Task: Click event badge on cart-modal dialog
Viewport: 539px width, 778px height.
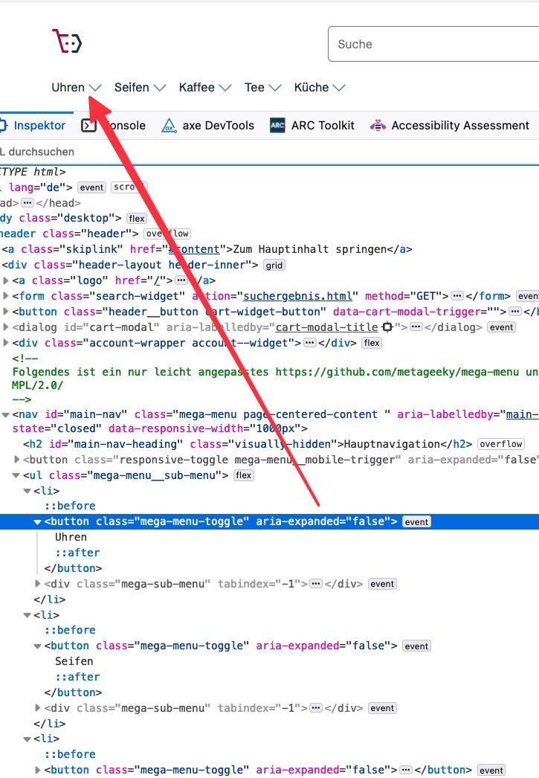Action: [501, 327]
